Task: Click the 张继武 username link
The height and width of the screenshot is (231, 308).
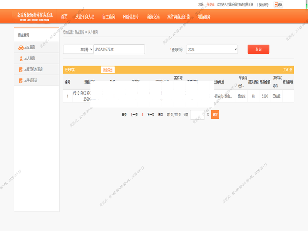Action: 211,5
